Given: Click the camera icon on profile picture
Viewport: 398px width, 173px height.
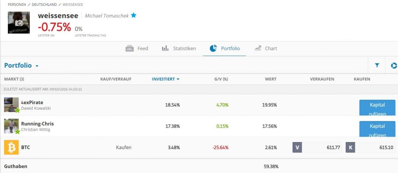Looking at the screenshot, I should coord(19,23).
